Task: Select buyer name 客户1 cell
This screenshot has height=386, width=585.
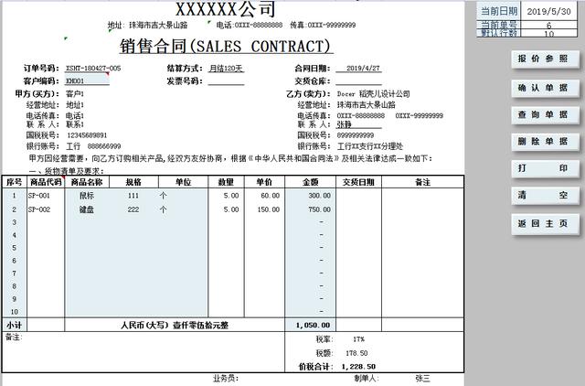Action: point(75,93)
